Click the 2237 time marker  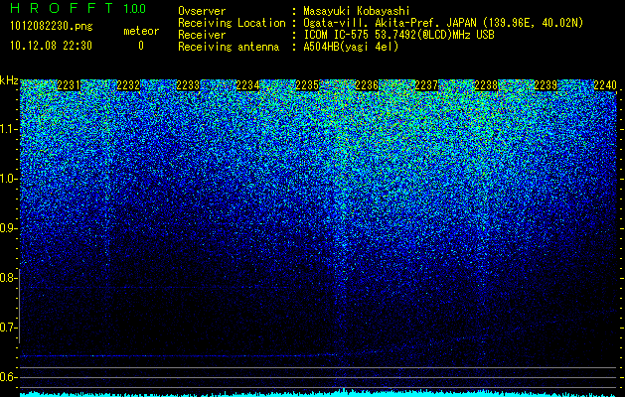coord(426,85)
